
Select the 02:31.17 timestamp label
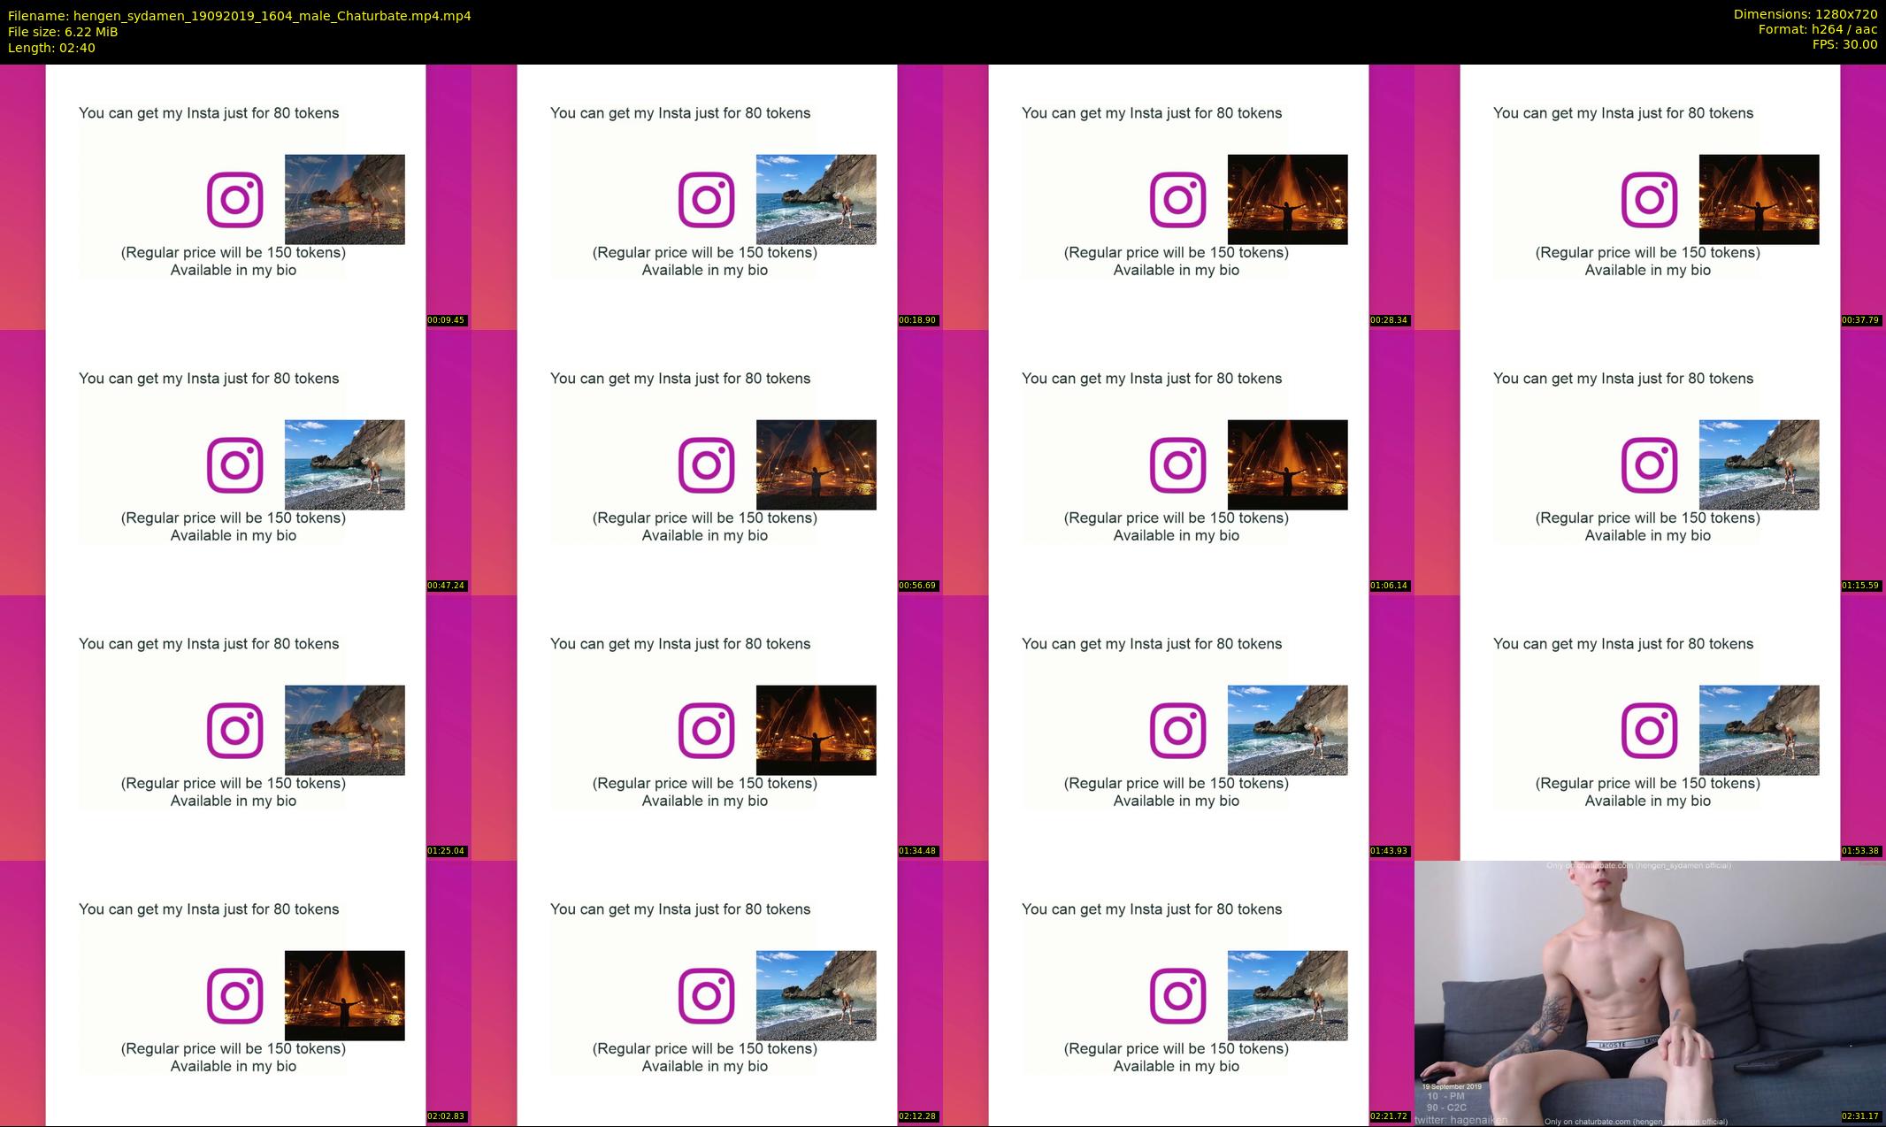point(1860,1116)
